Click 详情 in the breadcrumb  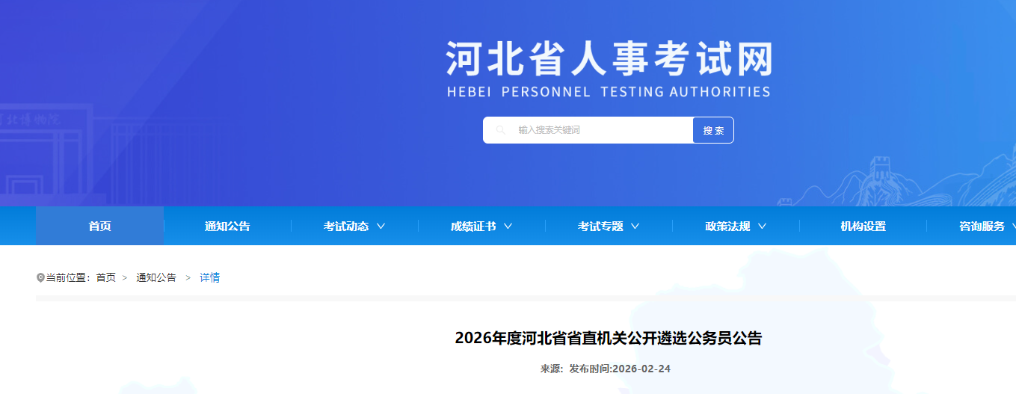209,277
